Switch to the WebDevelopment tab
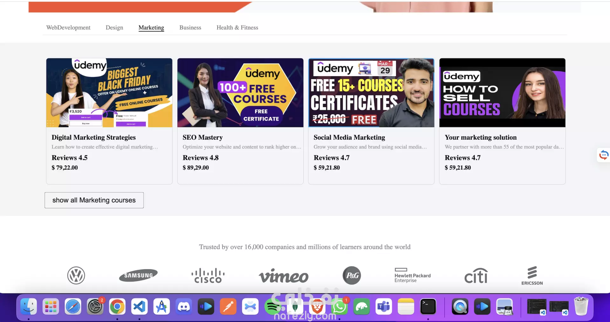The image size is (610, 322). [68, 28]
